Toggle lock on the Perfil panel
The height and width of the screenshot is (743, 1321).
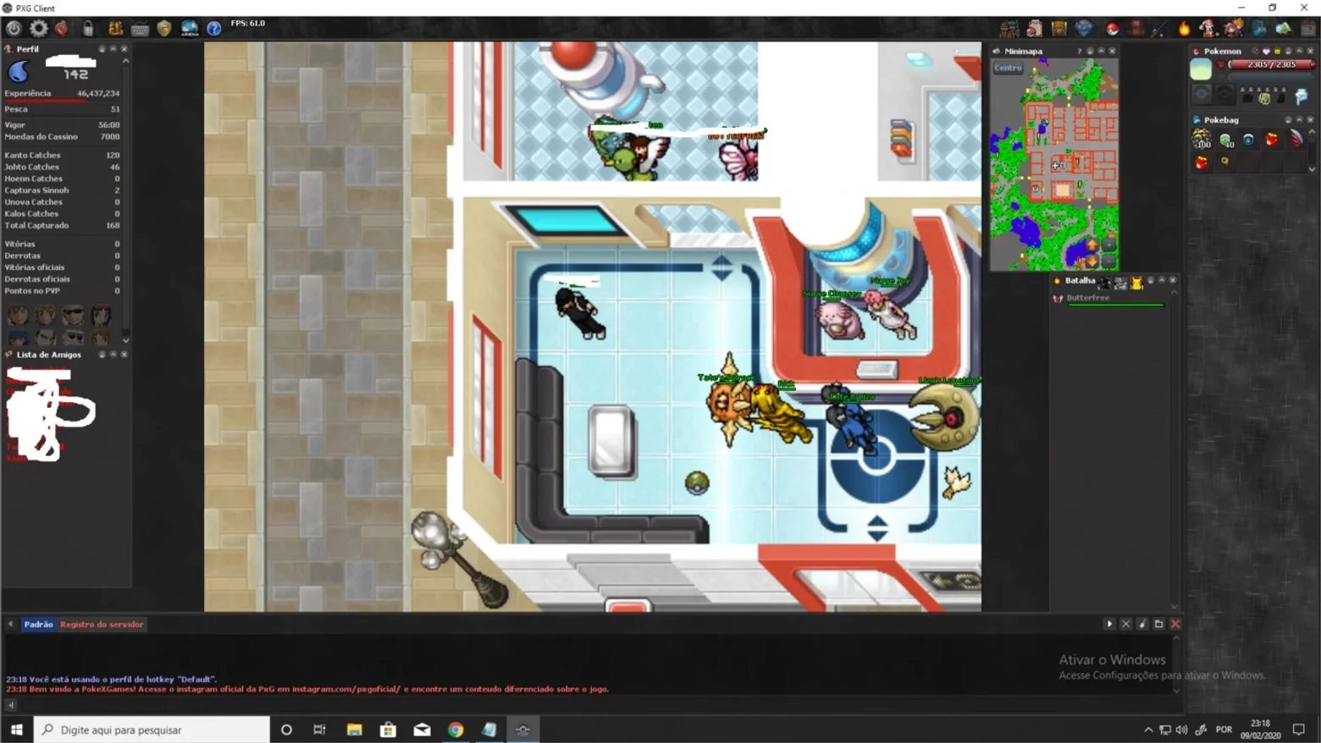pos(102,49)
